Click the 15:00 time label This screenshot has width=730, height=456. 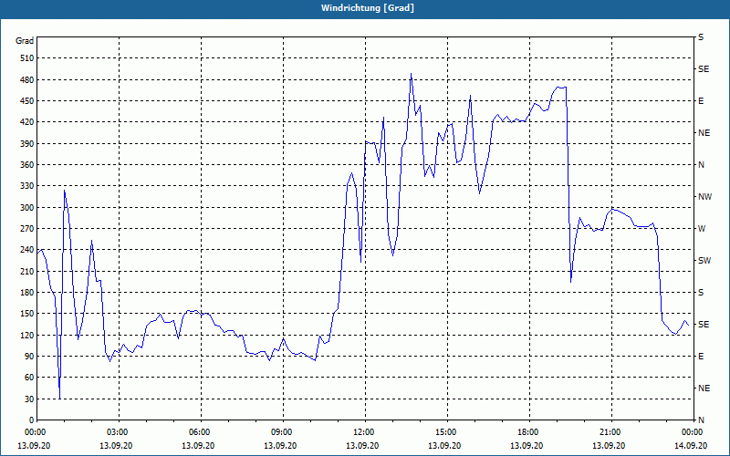(x=444, y=432)
